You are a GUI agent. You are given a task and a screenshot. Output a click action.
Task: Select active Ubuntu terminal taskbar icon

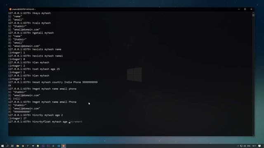coord(64,146)
